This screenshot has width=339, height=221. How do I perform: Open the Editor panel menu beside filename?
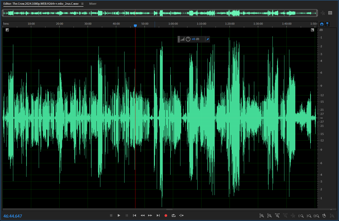82,4
